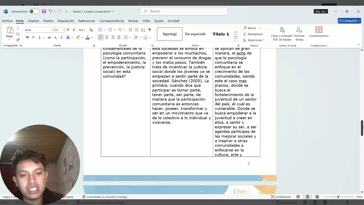Cut selection with the scissors icon

pos(18,28)
